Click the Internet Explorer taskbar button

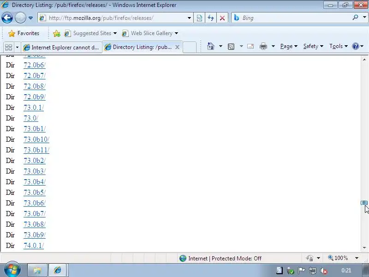[58, 270]
